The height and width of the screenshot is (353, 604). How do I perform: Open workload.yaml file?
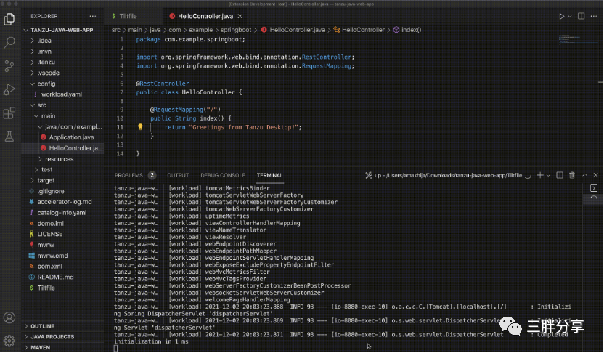point(62,94)
